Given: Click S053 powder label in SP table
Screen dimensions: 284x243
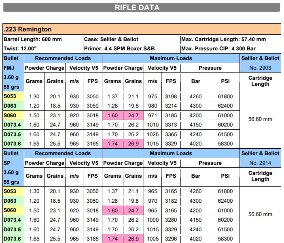Looking at the screenshot, I should coord(10,191).
